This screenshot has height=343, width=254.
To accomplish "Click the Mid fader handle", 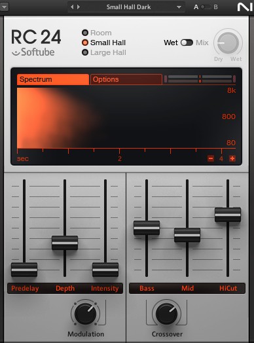I will pos(187,235).
